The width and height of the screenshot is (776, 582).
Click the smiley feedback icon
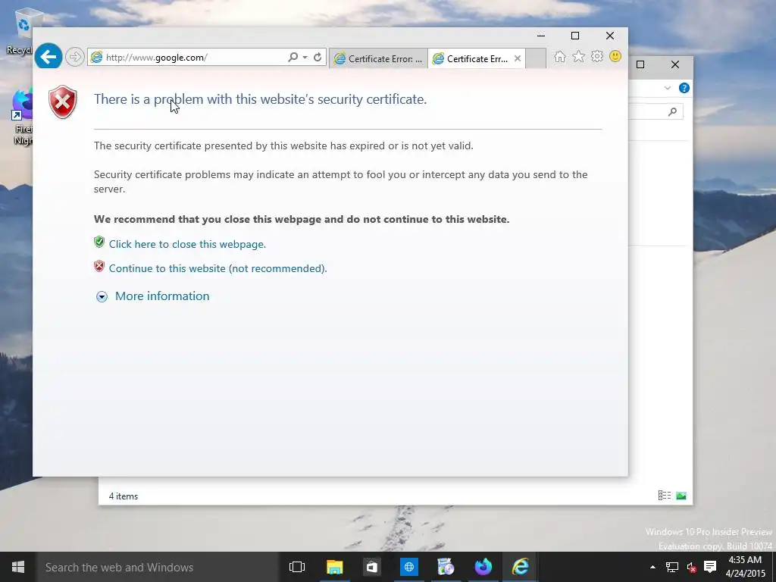click(x=615, y=56)
